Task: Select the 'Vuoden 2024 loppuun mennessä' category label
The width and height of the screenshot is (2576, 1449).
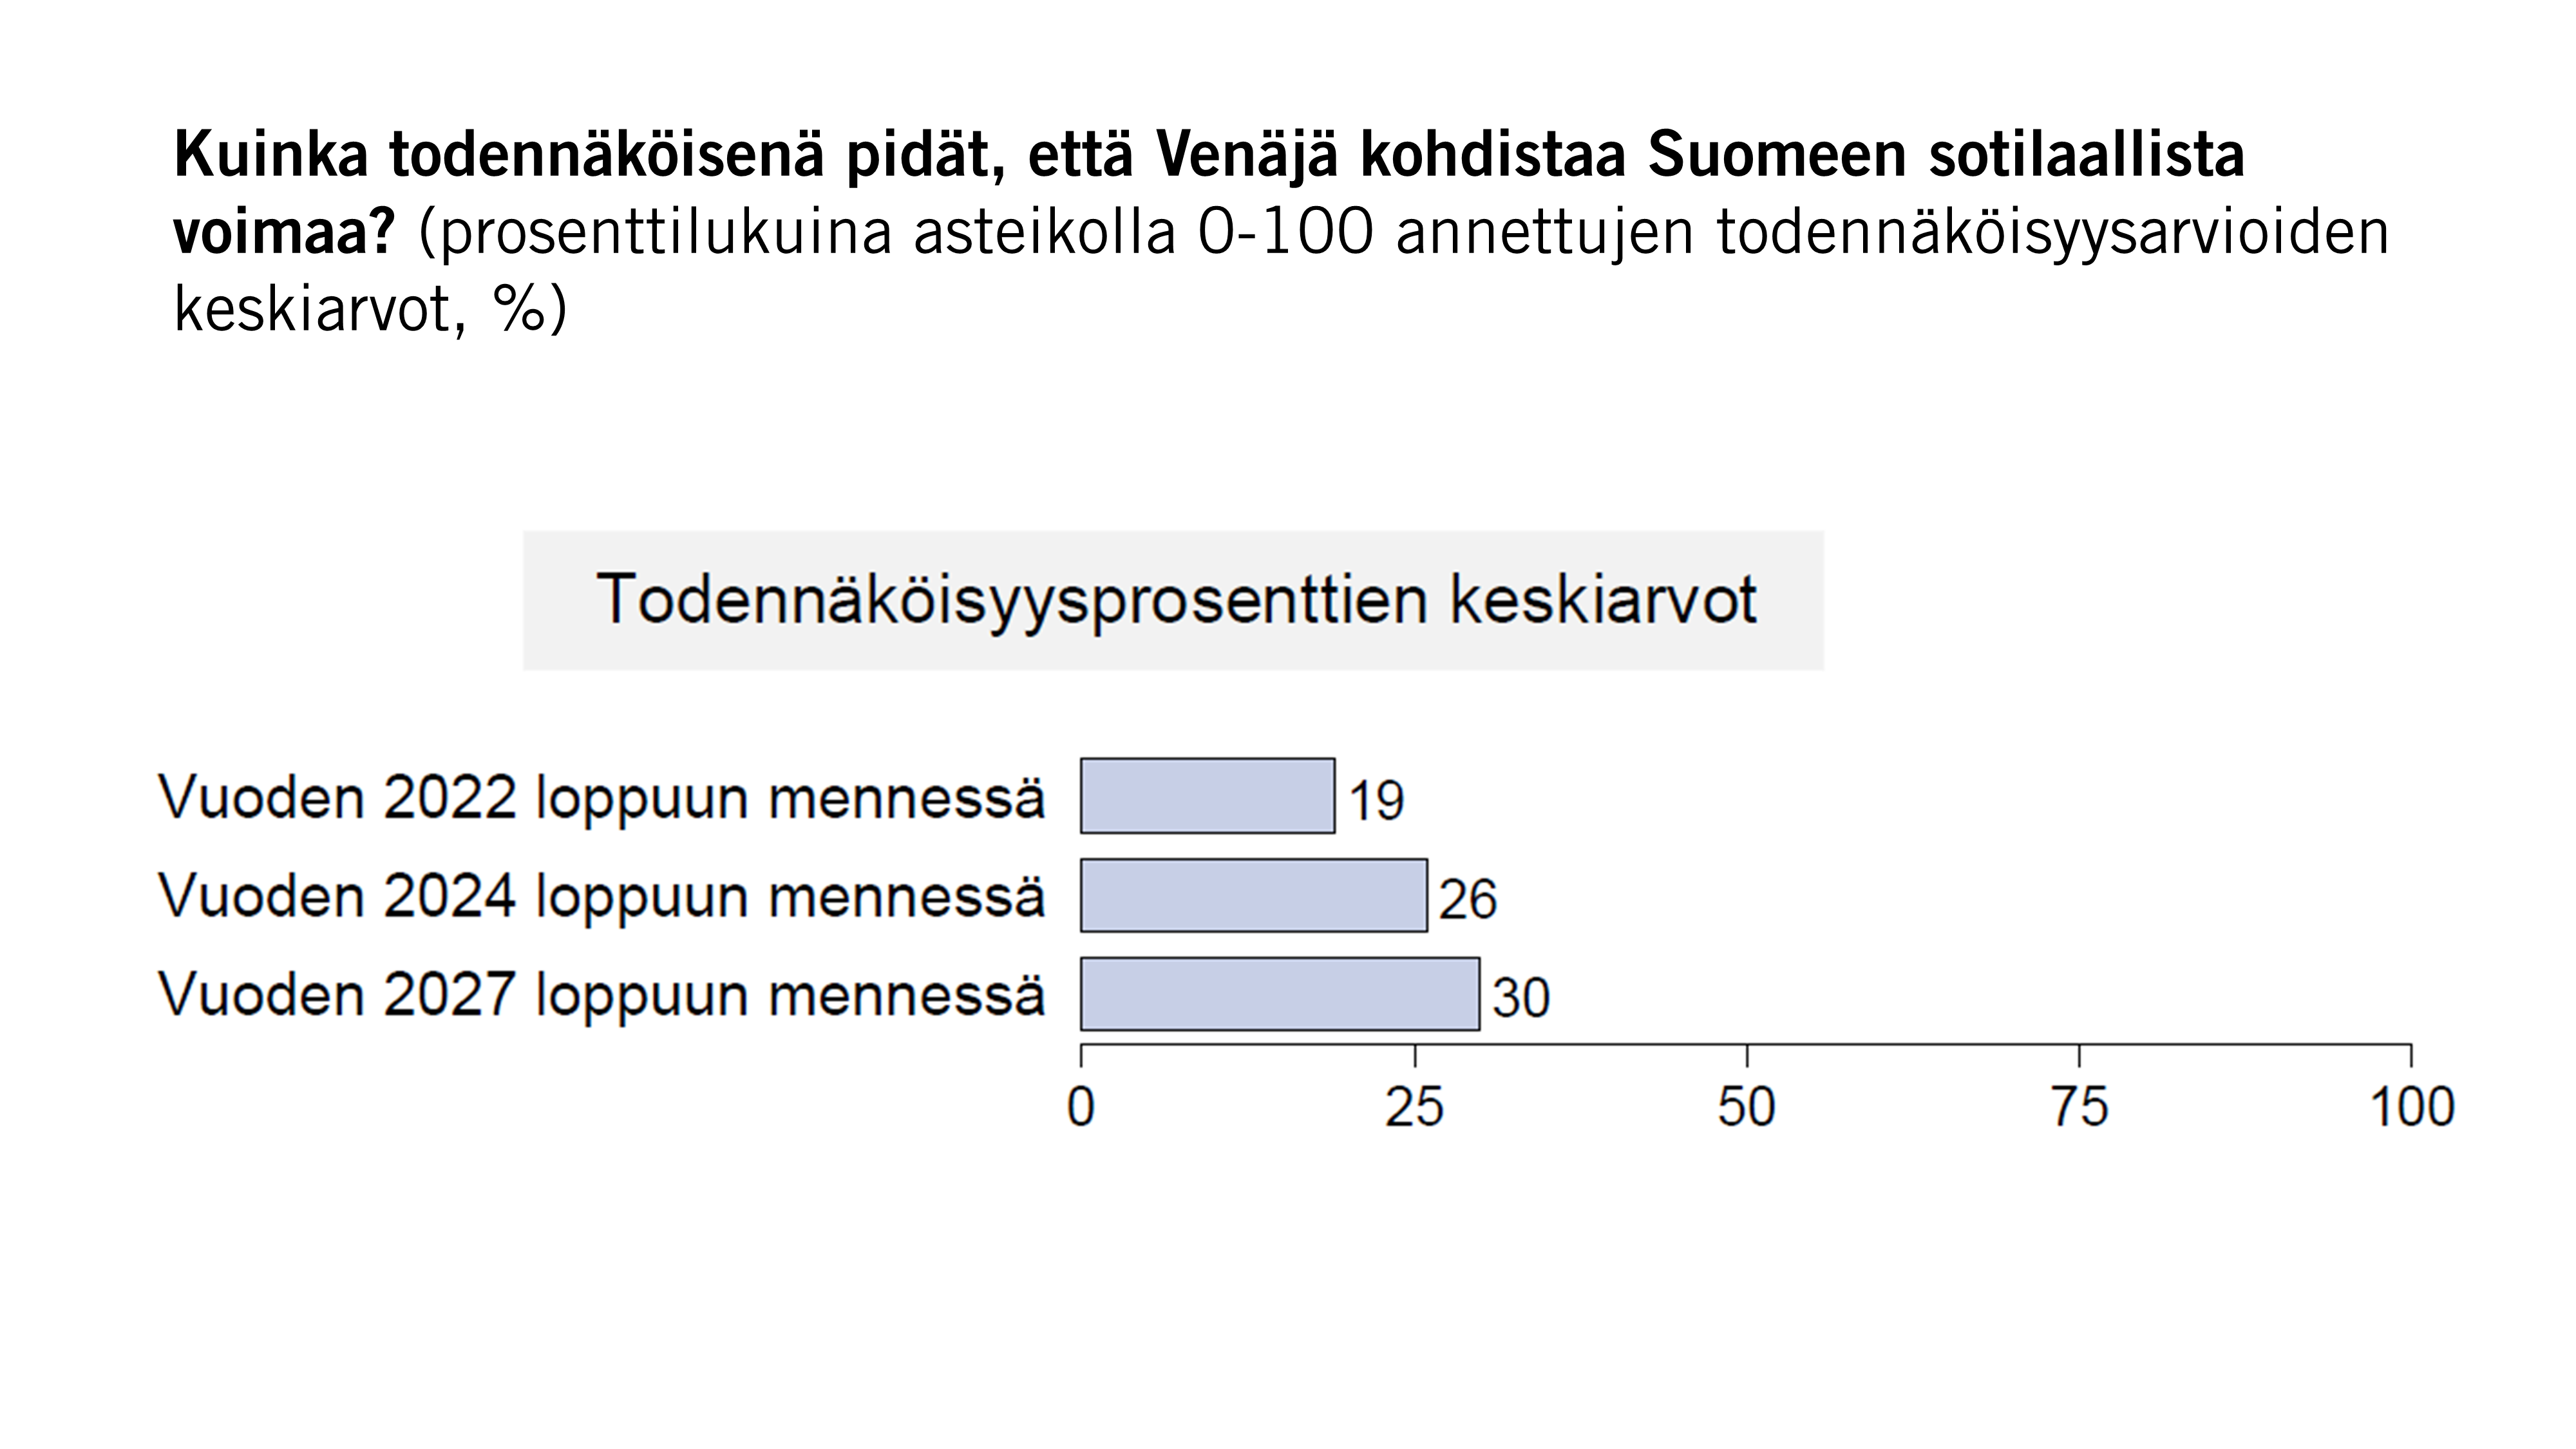Action: tap(602, 896)
